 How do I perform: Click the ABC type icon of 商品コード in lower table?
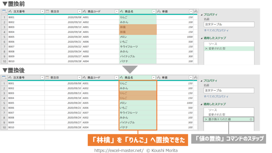(84, 77)
